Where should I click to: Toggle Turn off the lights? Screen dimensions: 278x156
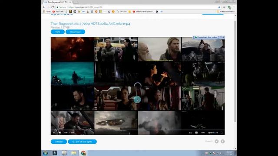click(82, 142)
